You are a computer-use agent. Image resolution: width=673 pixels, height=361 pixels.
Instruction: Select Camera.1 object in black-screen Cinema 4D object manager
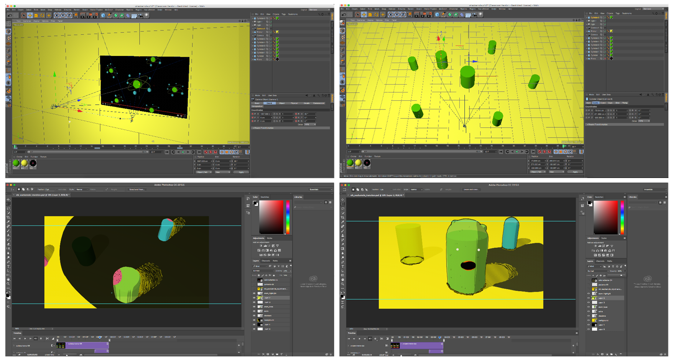[x=260, y=28]
